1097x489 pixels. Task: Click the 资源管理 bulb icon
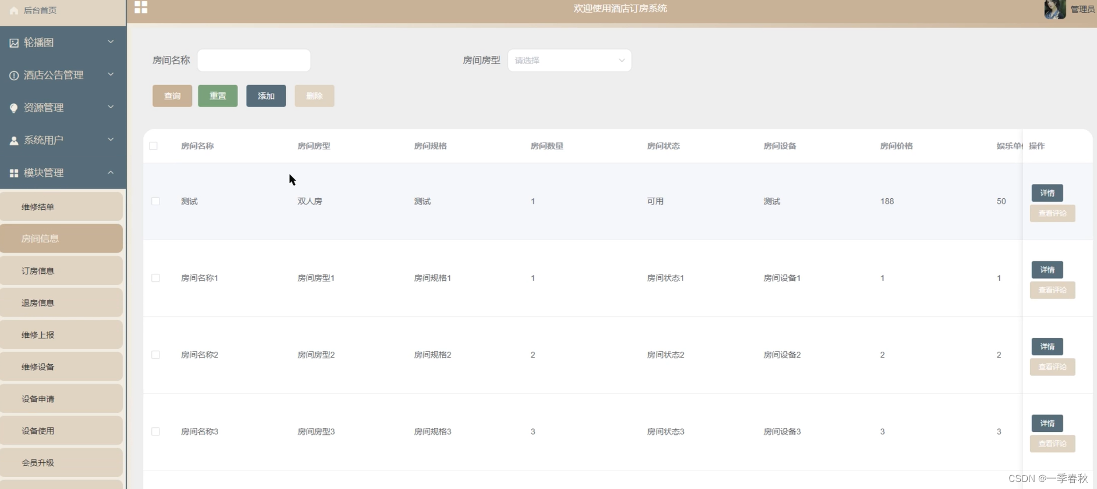click(x=14, y=108)
